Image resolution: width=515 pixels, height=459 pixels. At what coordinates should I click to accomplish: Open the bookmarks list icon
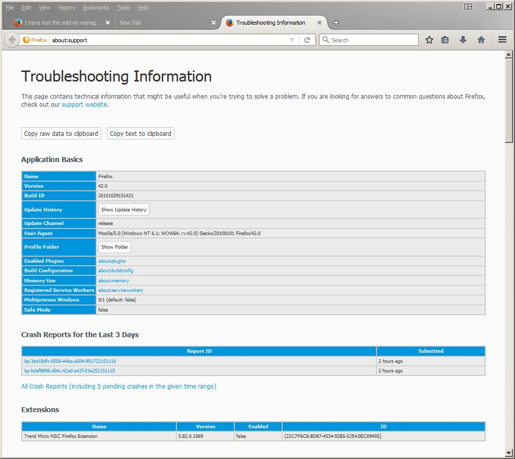445,40
